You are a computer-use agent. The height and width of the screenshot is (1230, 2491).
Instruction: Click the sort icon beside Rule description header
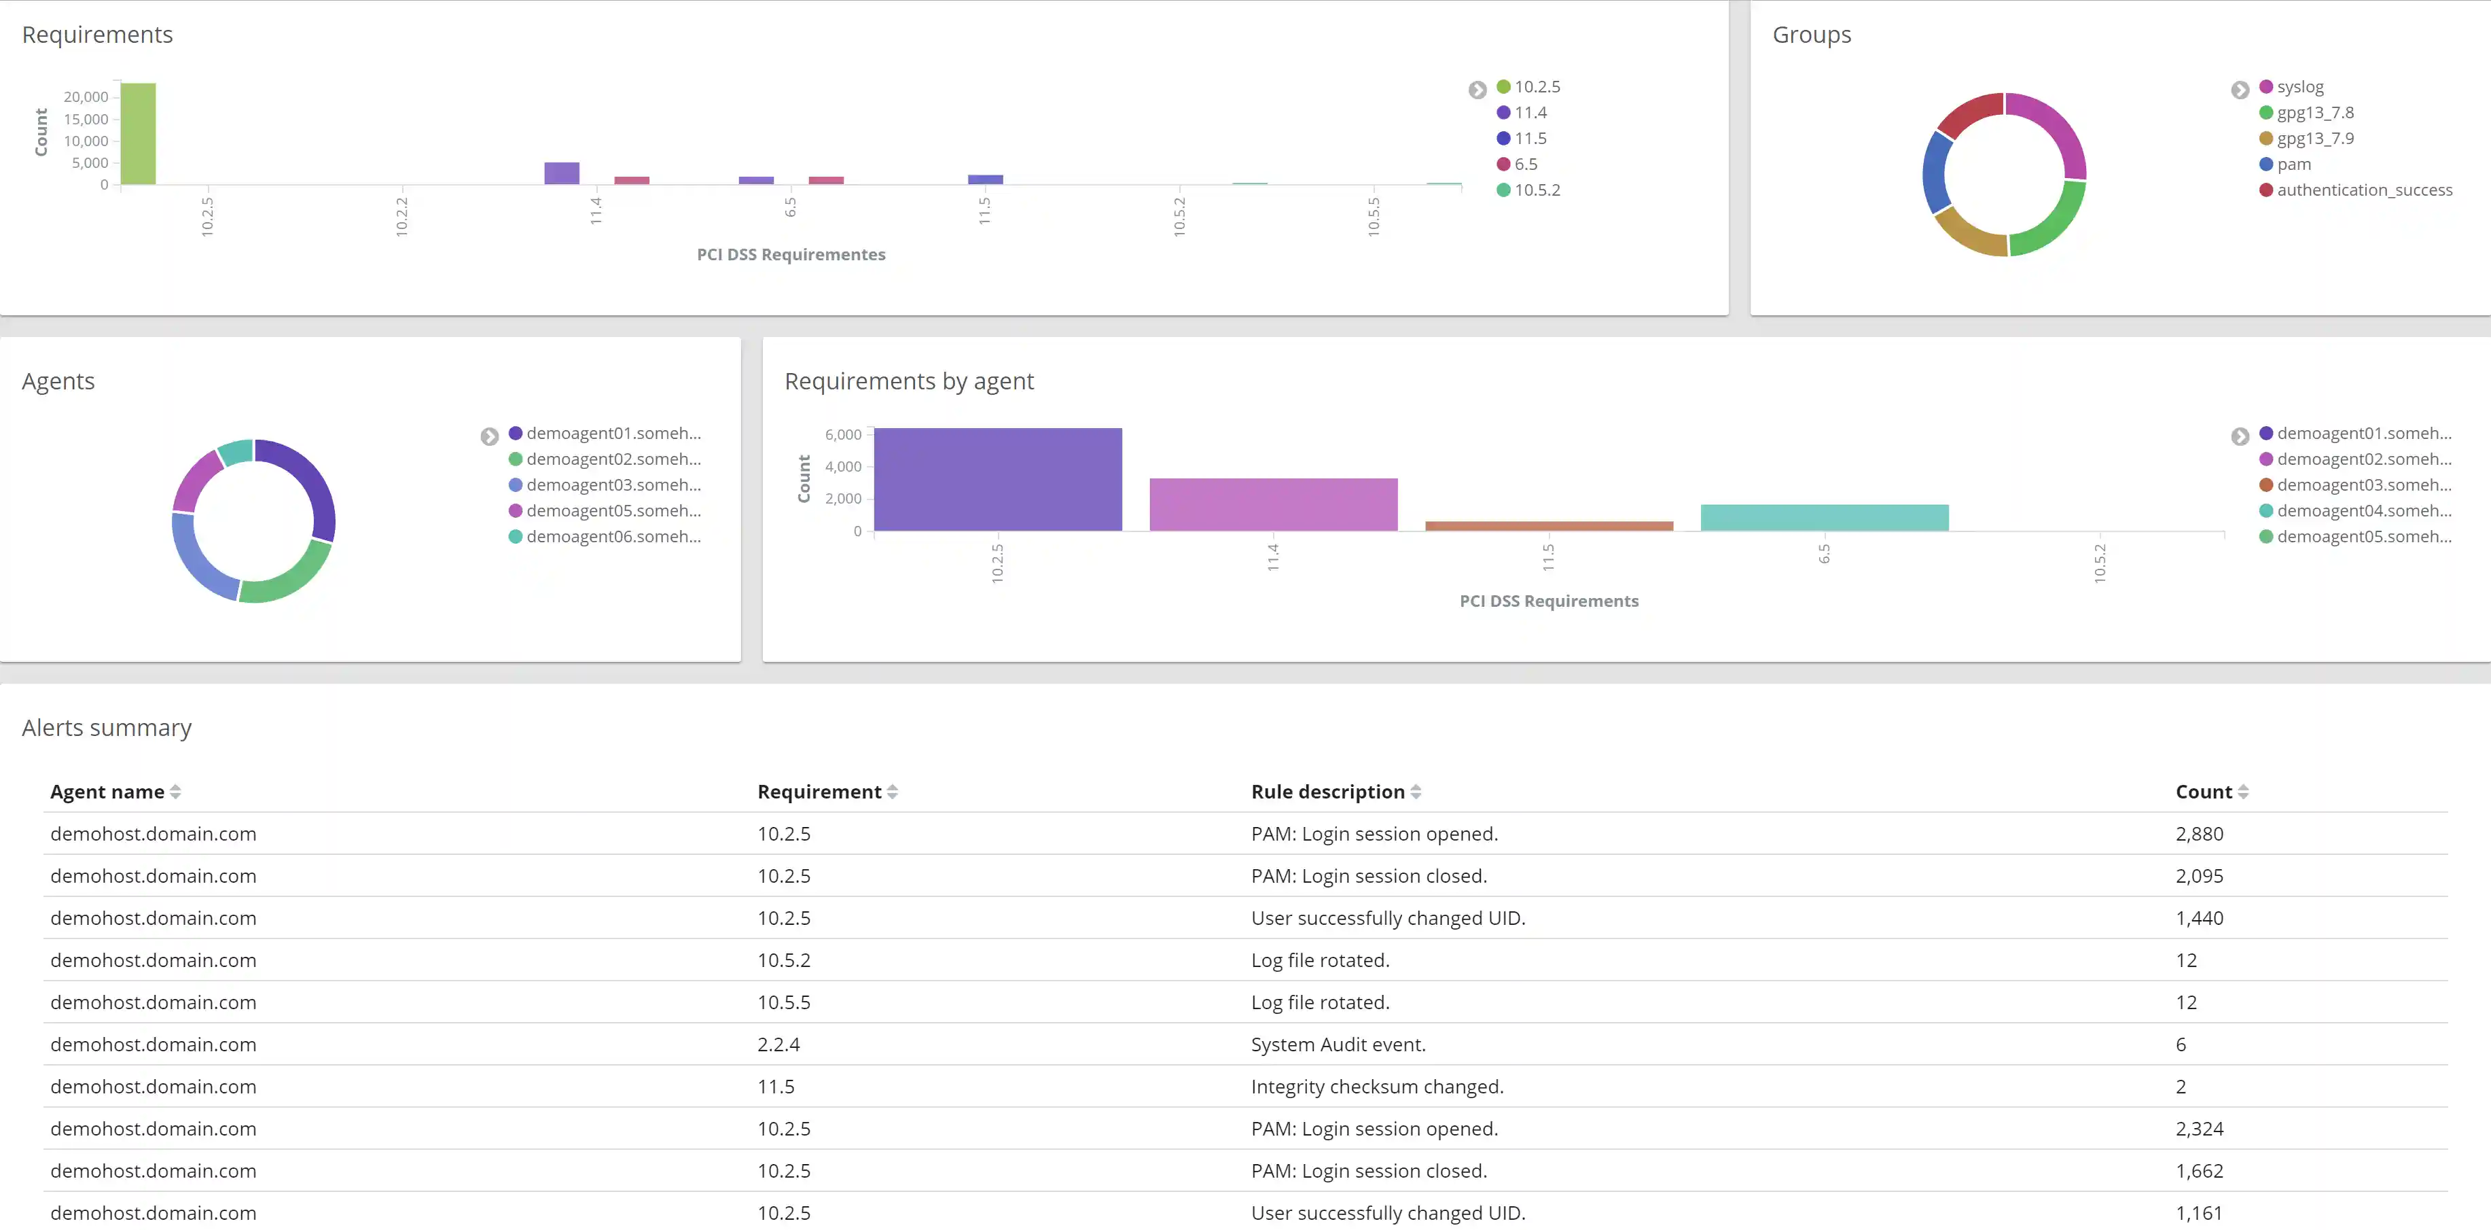(1416, 790)
